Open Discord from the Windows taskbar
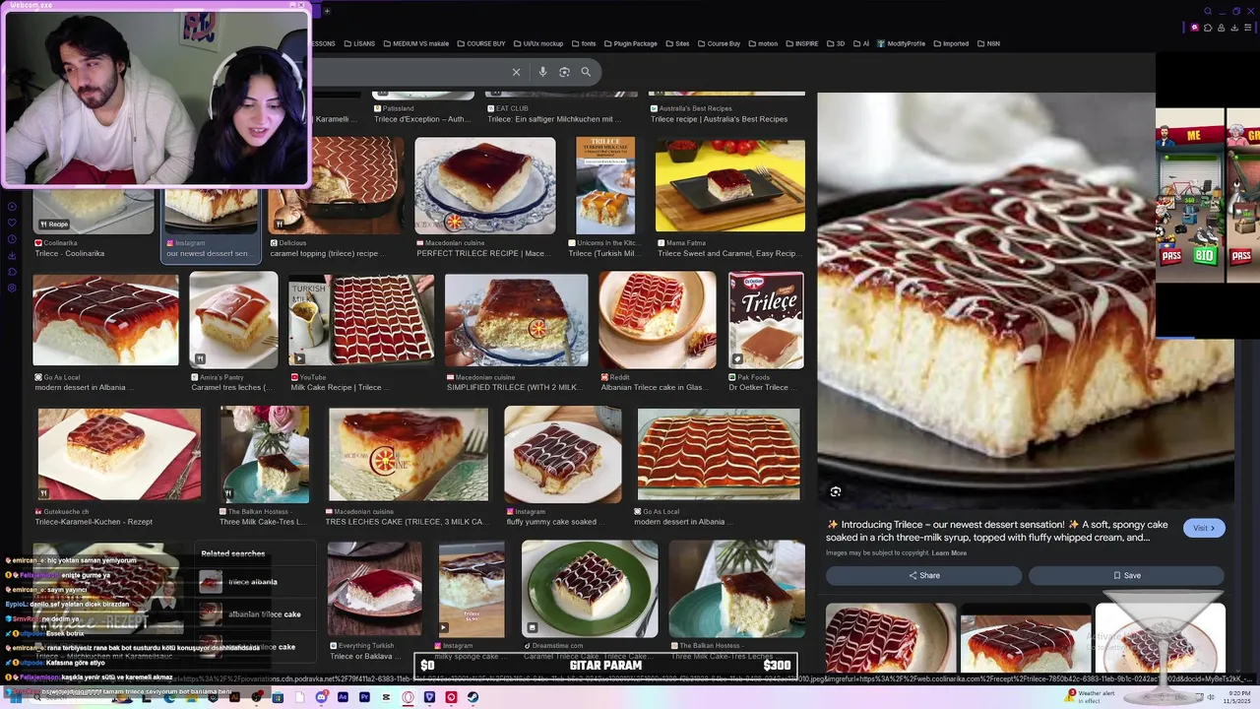 pos(322,697)
